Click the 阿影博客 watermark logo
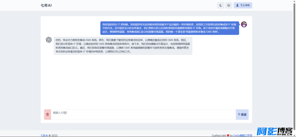 (x=275, y=131)
